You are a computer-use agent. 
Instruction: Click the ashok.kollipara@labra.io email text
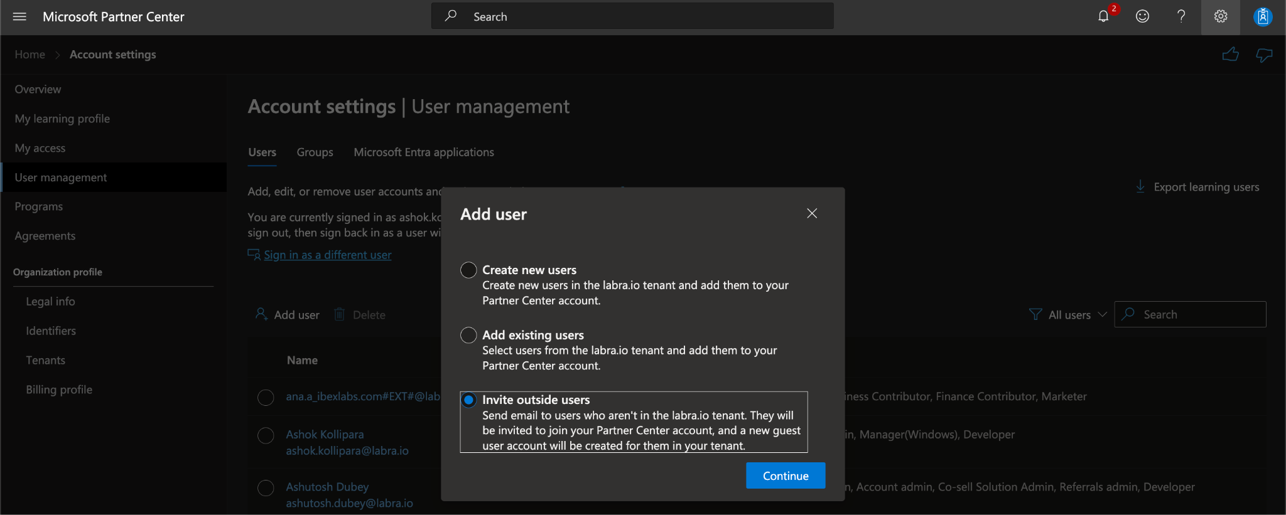pos(347,450)
